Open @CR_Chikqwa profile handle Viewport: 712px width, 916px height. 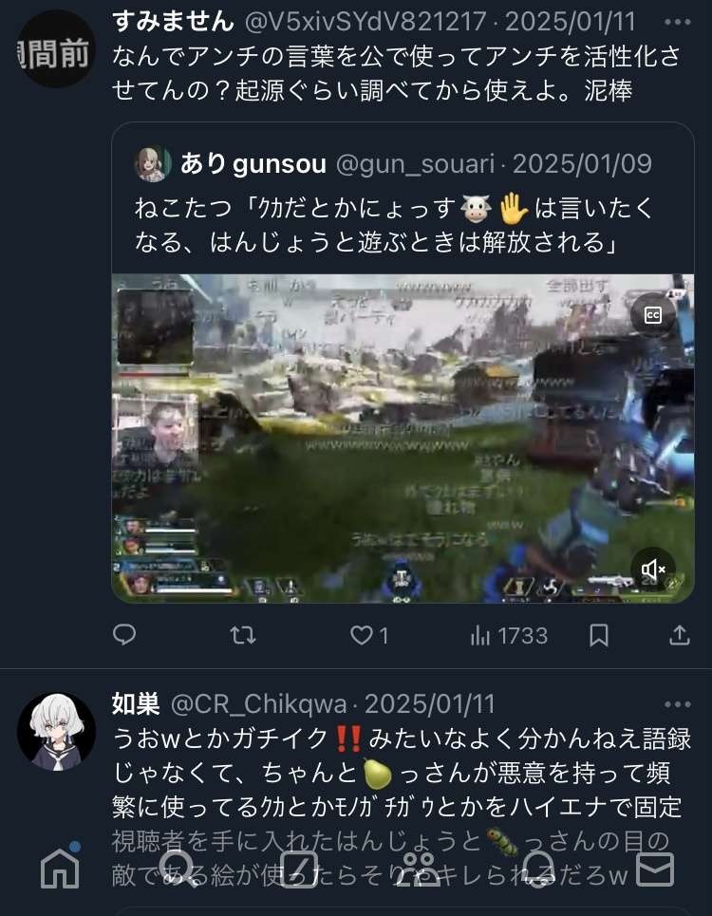259,704
